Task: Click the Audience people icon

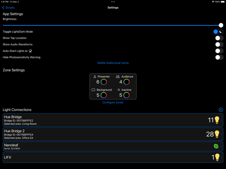Action: pyautogui.click(x=118, y=77)
